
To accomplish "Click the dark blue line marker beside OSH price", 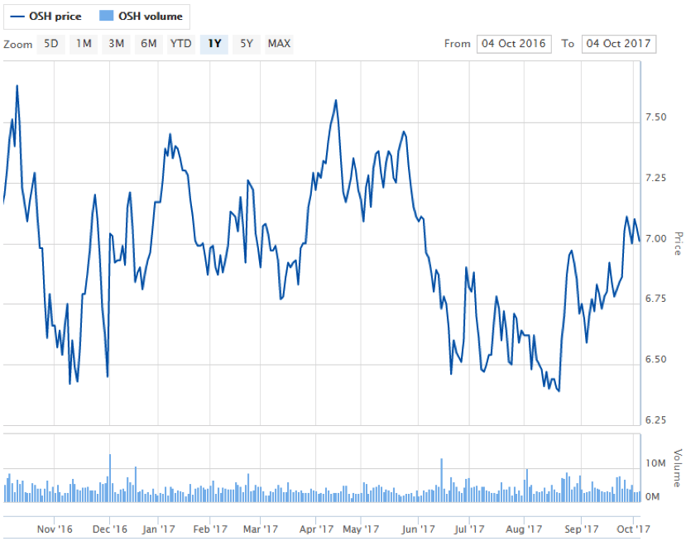I will (17, 16).
